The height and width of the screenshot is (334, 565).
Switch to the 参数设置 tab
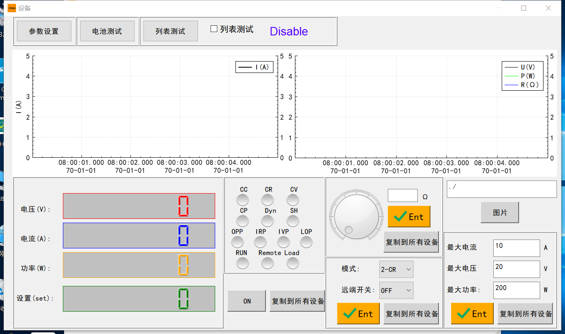pos(44,31)
